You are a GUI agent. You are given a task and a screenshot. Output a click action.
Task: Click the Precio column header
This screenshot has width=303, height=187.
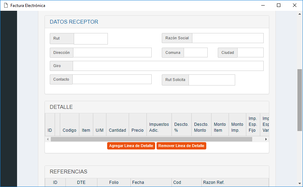tap(137, 130)
